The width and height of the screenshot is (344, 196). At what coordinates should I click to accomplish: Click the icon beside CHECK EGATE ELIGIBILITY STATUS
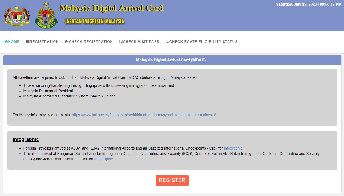(x=167, y=42)
